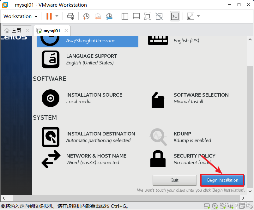Revert VM to previous snapshot

pos(98,16)
